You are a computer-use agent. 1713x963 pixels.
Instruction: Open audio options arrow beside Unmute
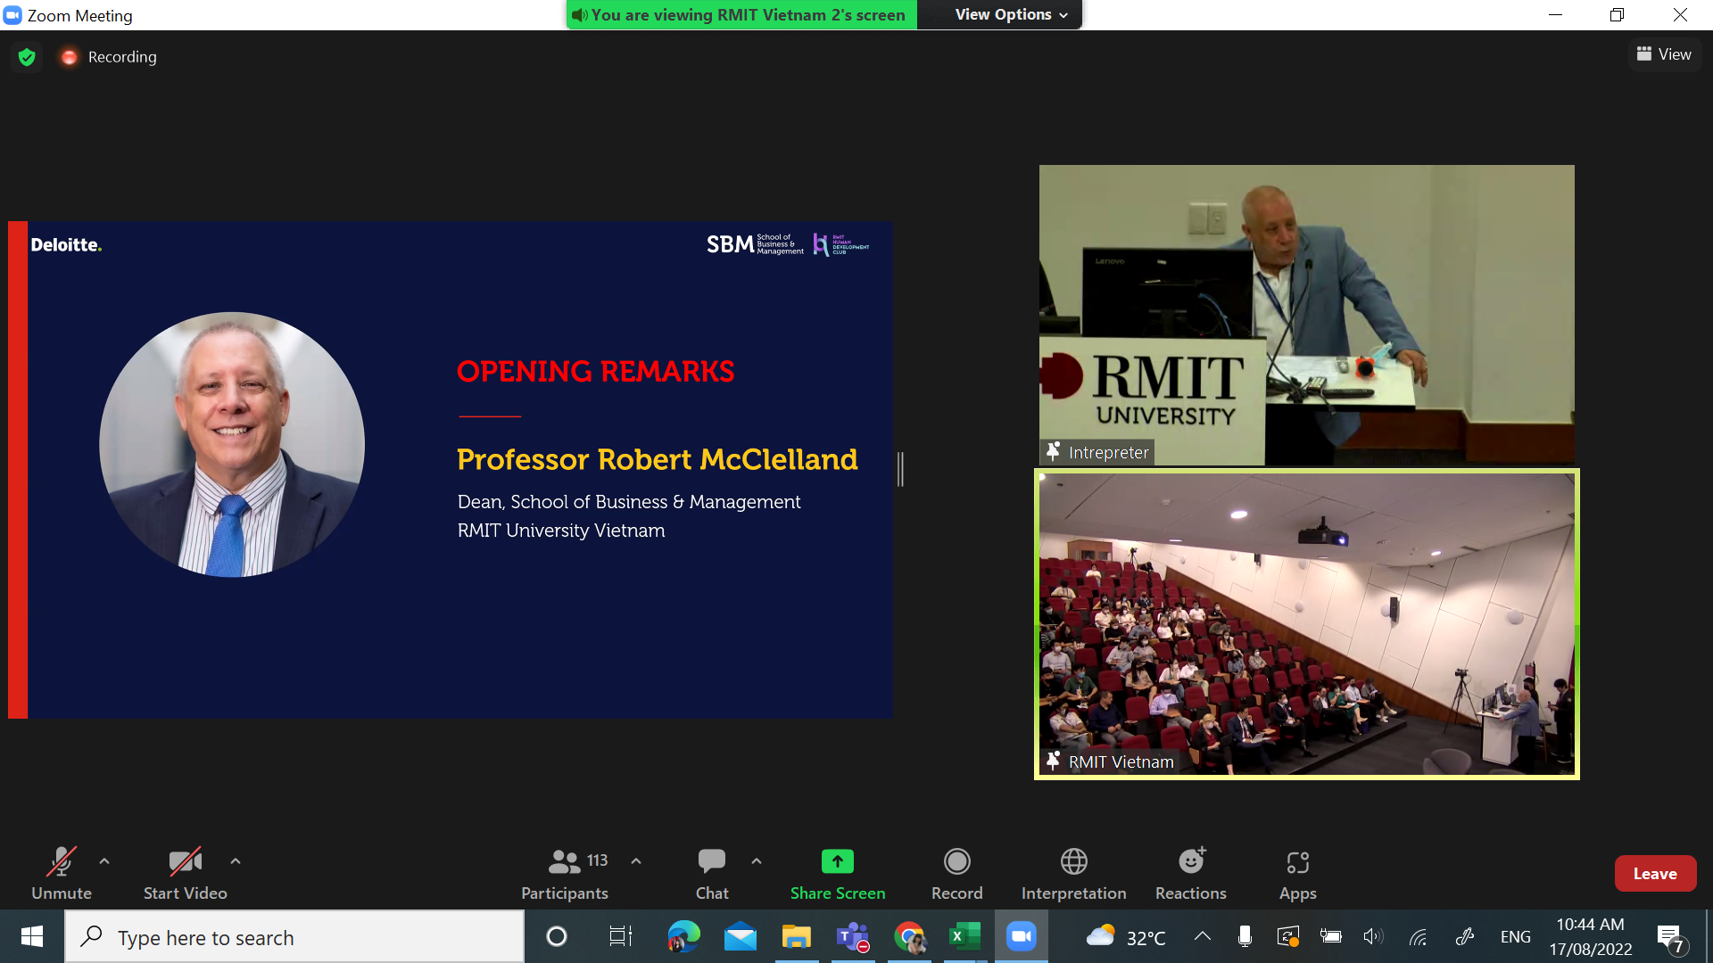104,861
